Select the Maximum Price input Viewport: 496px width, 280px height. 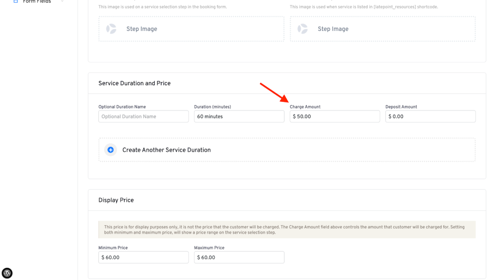click(239, 258)
